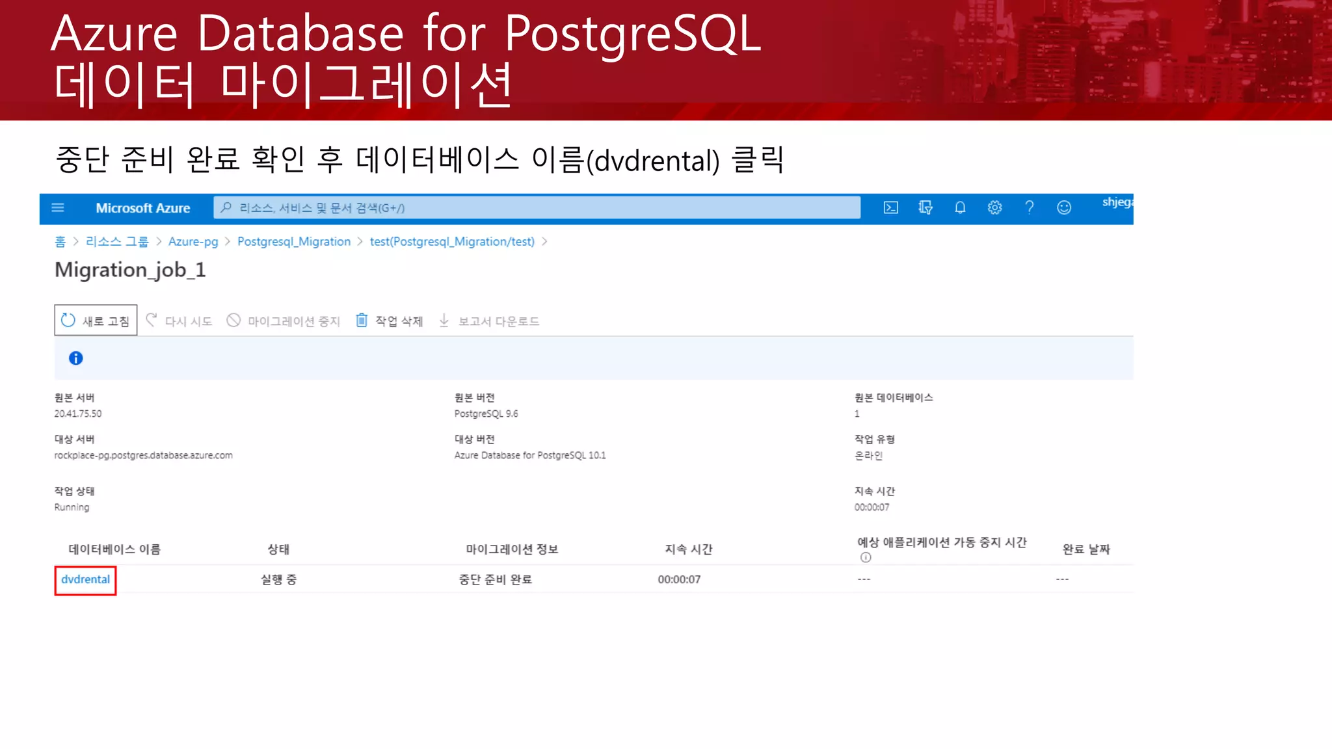Click the 지속 시간 table column header
1332x749 pixels.
(688, 549)
